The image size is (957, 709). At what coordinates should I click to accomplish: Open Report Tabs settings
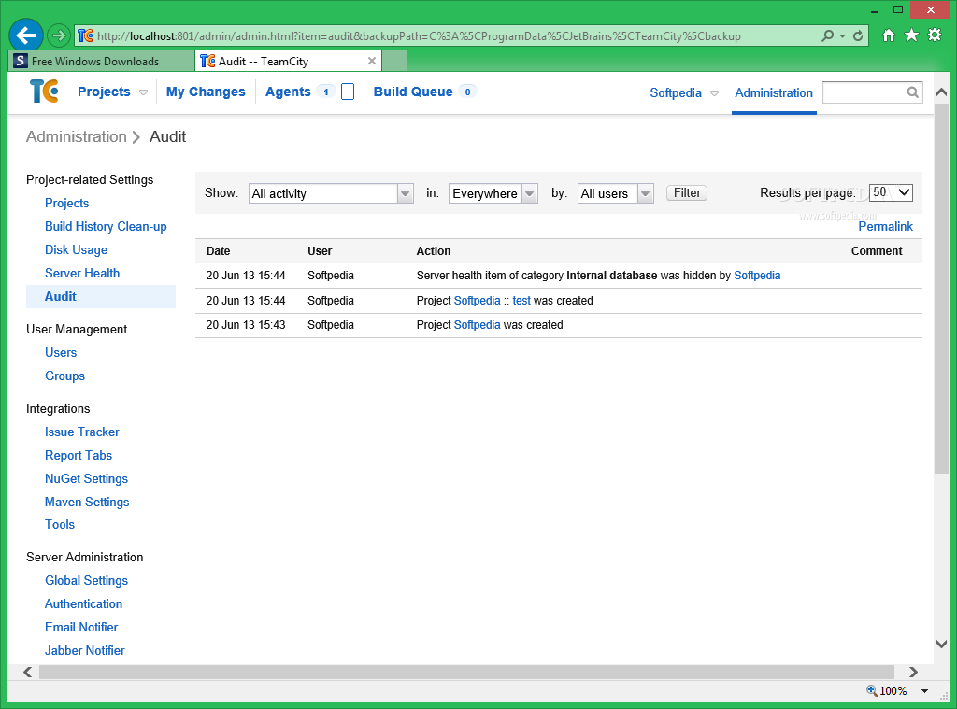coord(79,455)
